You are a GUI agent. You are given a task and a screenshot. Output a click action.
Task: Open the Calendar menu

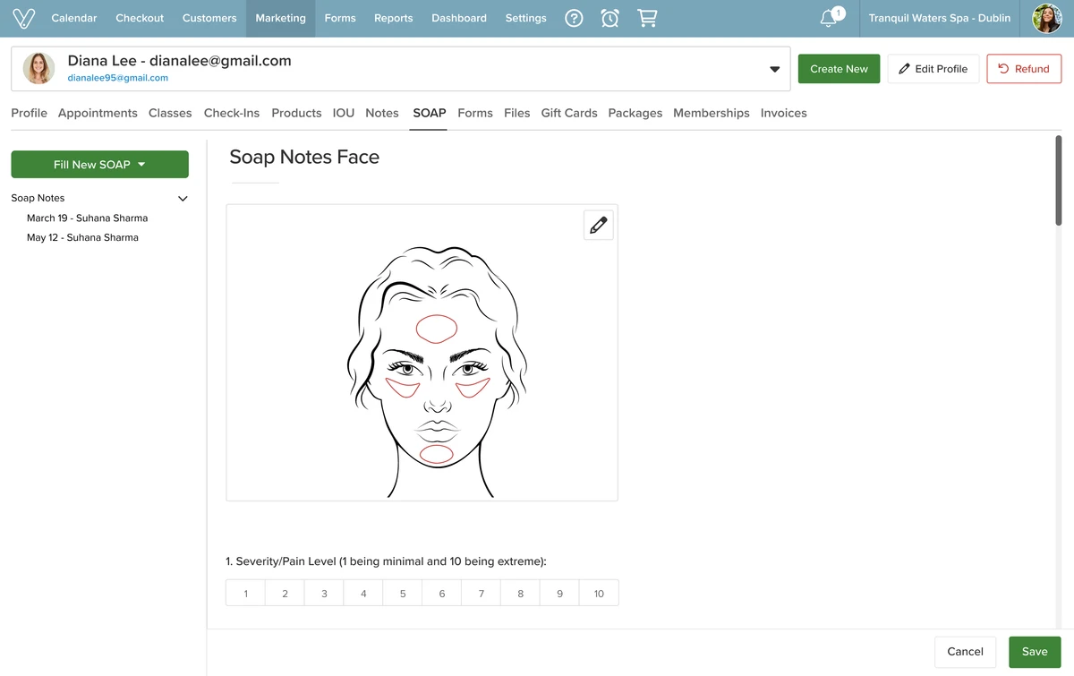74,18
